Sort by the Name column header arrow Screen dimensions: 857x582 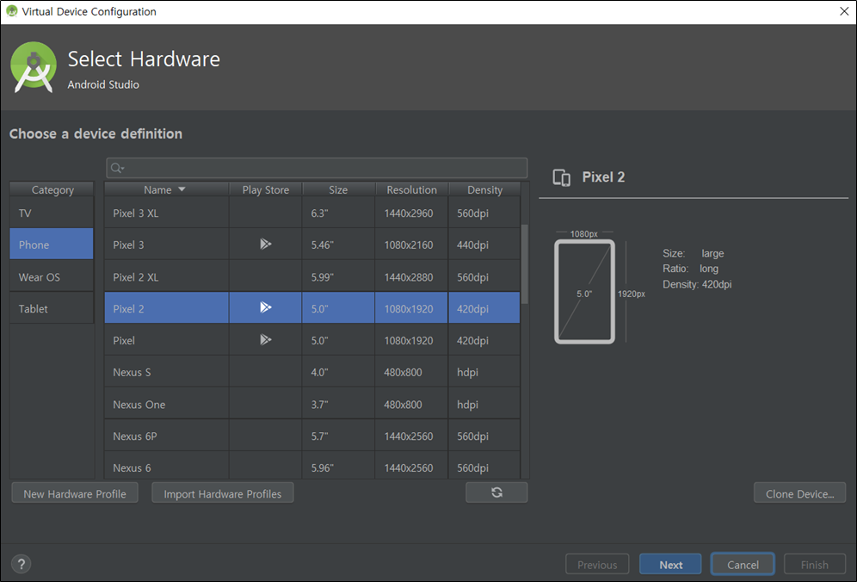click(182, 189)
